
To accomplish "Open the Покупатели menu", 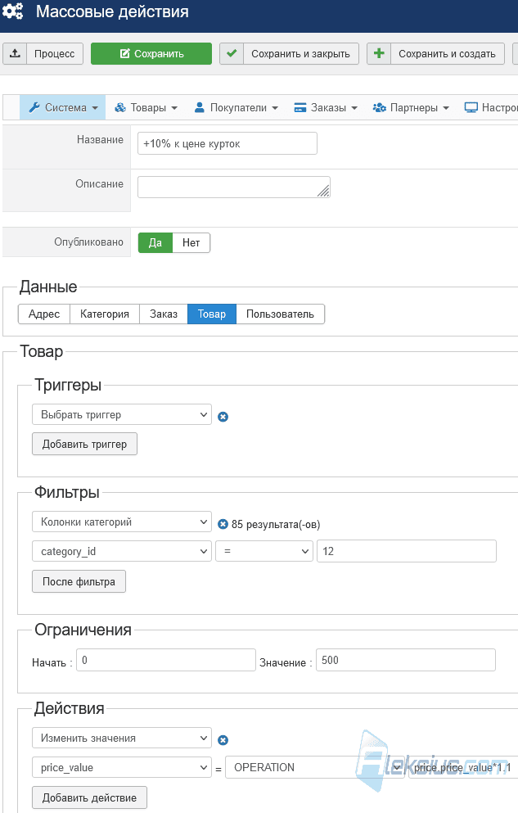I will [x=236, y=107].
